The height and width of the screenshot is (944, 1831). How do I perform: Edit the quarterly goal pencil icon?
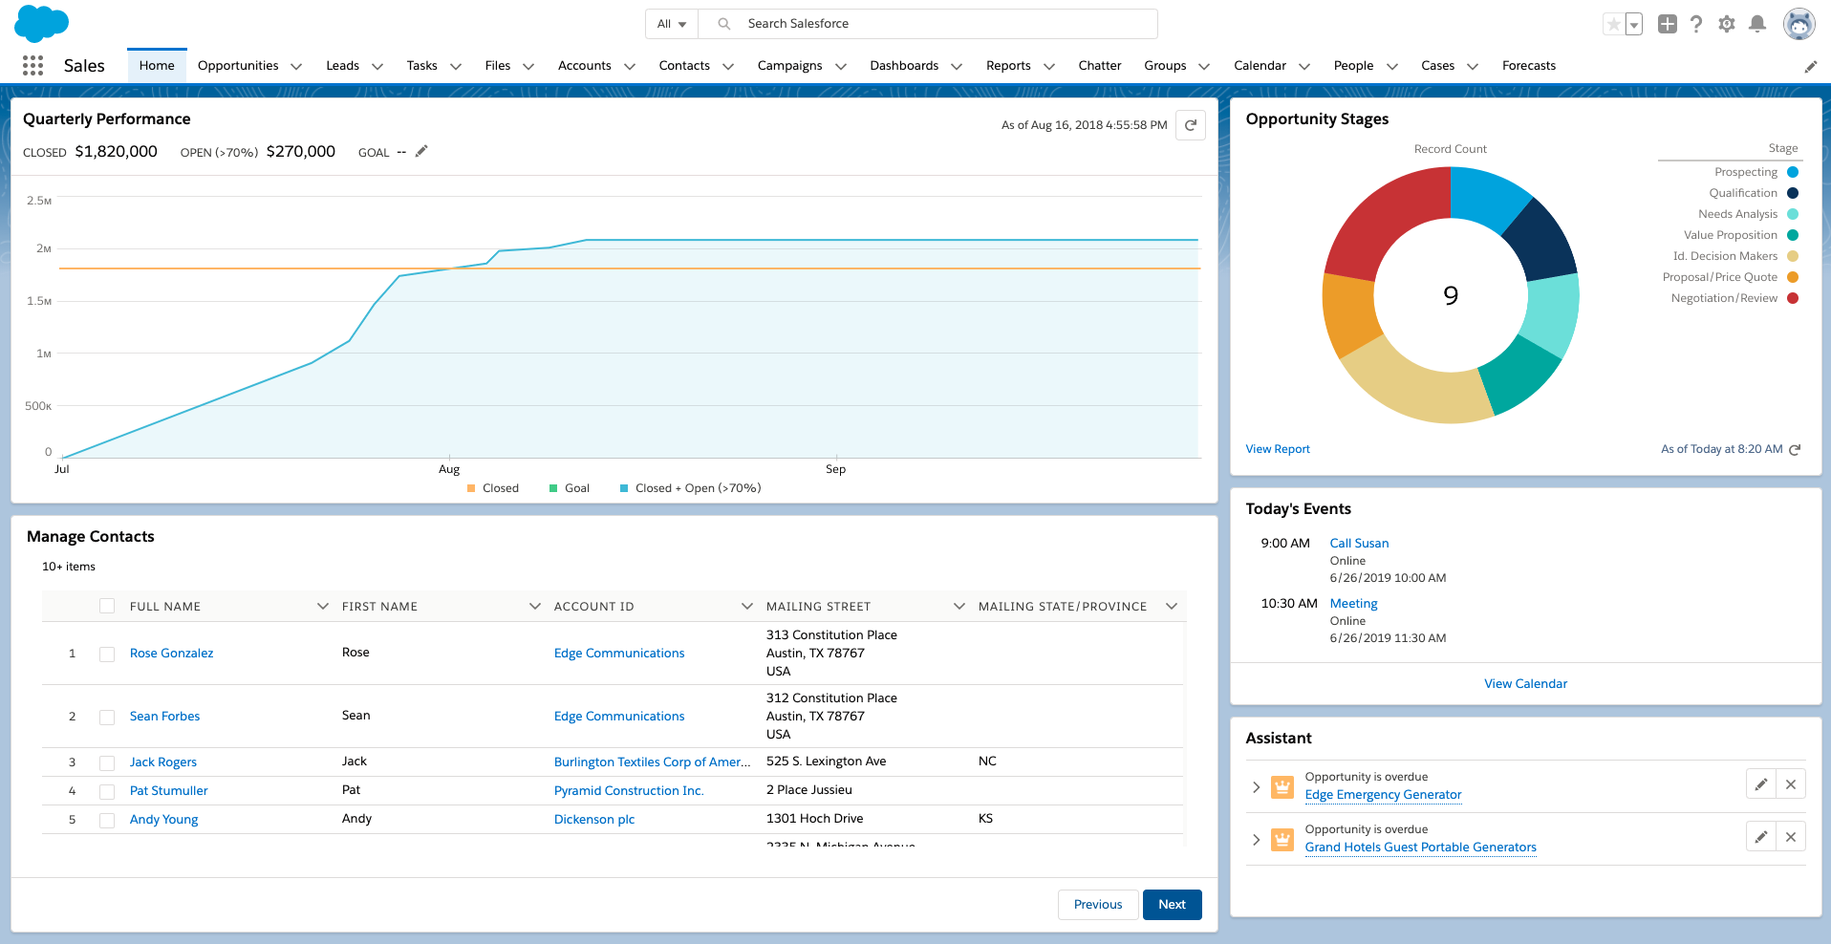(x=421, y=151)
